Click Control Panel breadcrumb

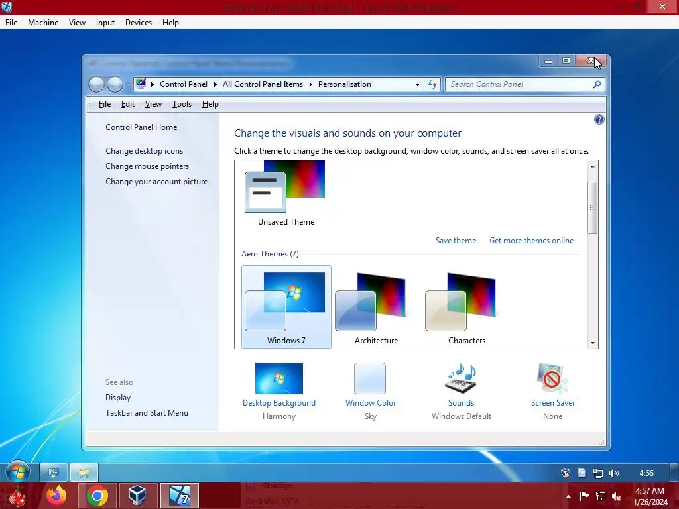point(184,84)
